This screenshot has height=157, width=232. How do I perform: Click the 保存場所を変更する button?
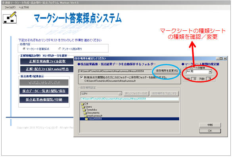coord(167,71)
